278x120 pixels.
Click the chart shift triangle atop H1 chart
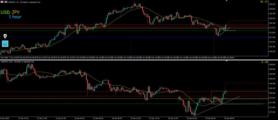coord(227,1)
